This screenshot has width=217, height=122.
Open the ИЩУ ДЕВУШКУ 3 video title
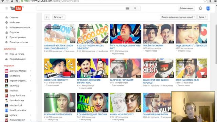pyautogui.click(x=191, y=45)
